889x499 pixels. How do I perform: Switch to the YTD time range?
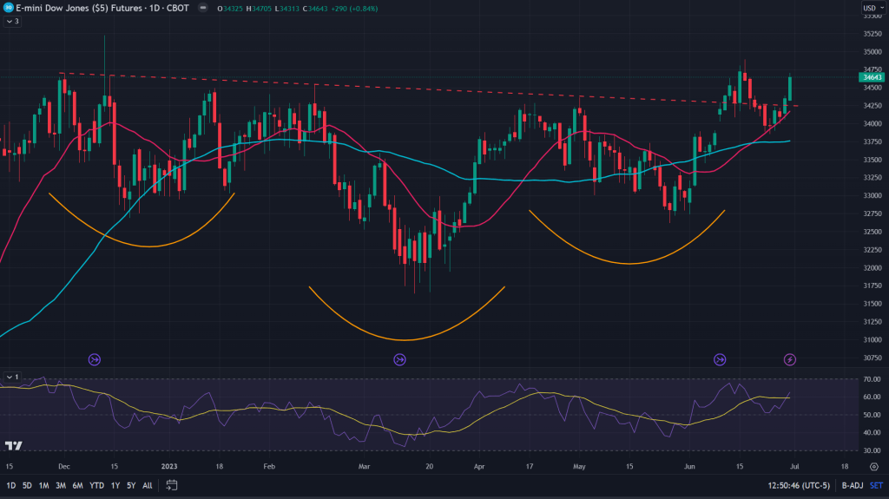click(96, 485)
